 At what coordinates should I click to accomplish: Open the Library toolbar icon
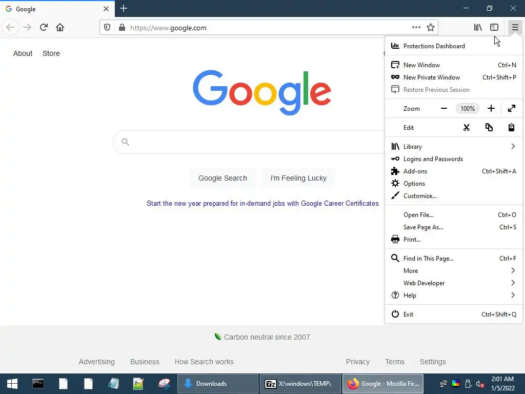pos(478,28)
